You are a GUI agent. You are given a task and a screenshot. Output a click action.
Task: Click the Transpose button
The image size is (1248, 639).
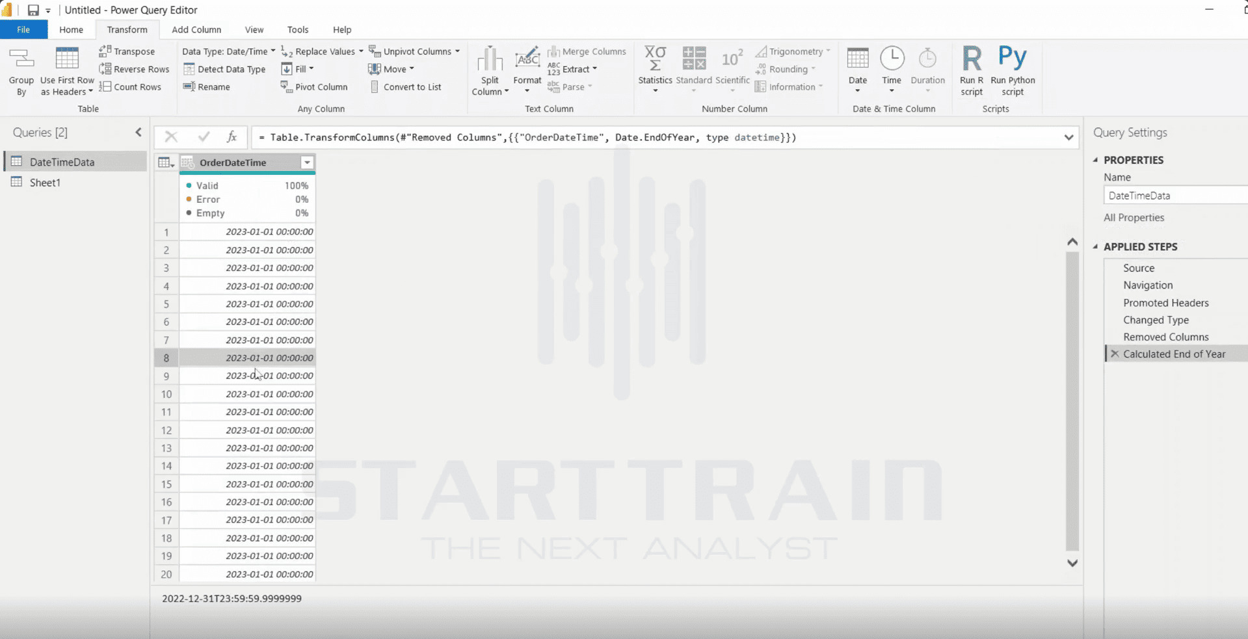click(127, 51)
